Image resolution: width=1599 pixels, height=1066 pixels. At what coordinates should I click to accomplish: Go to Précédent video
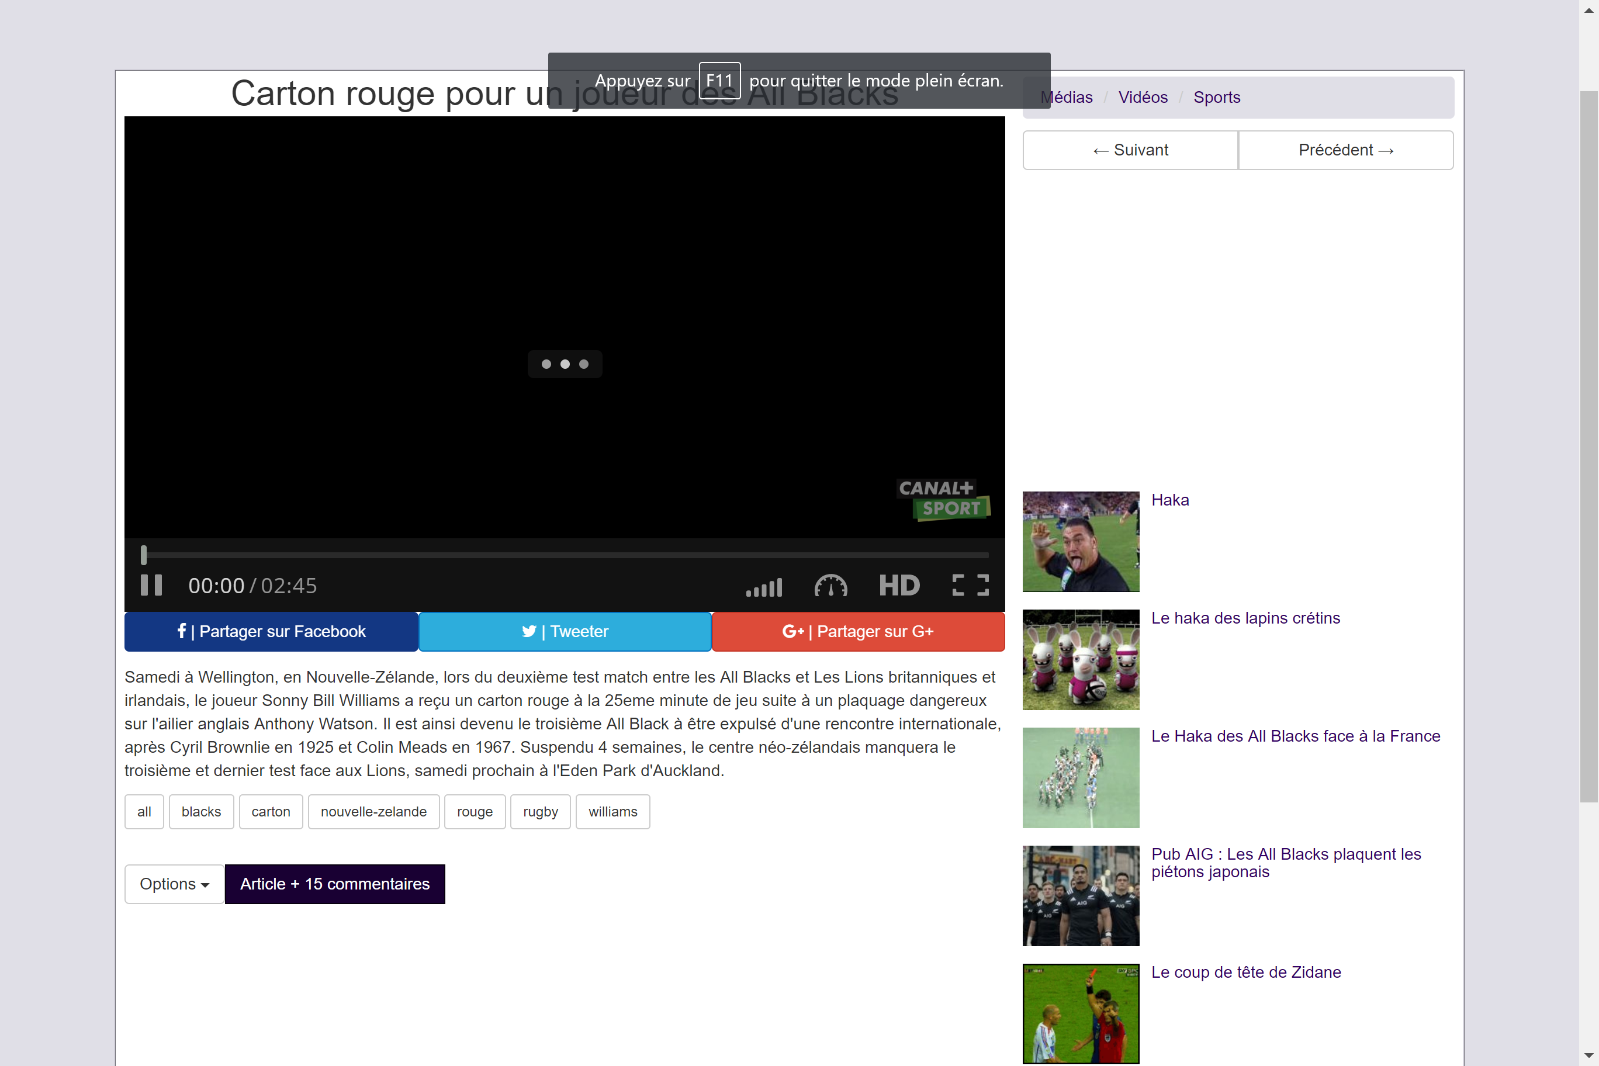coord(1345,150)
